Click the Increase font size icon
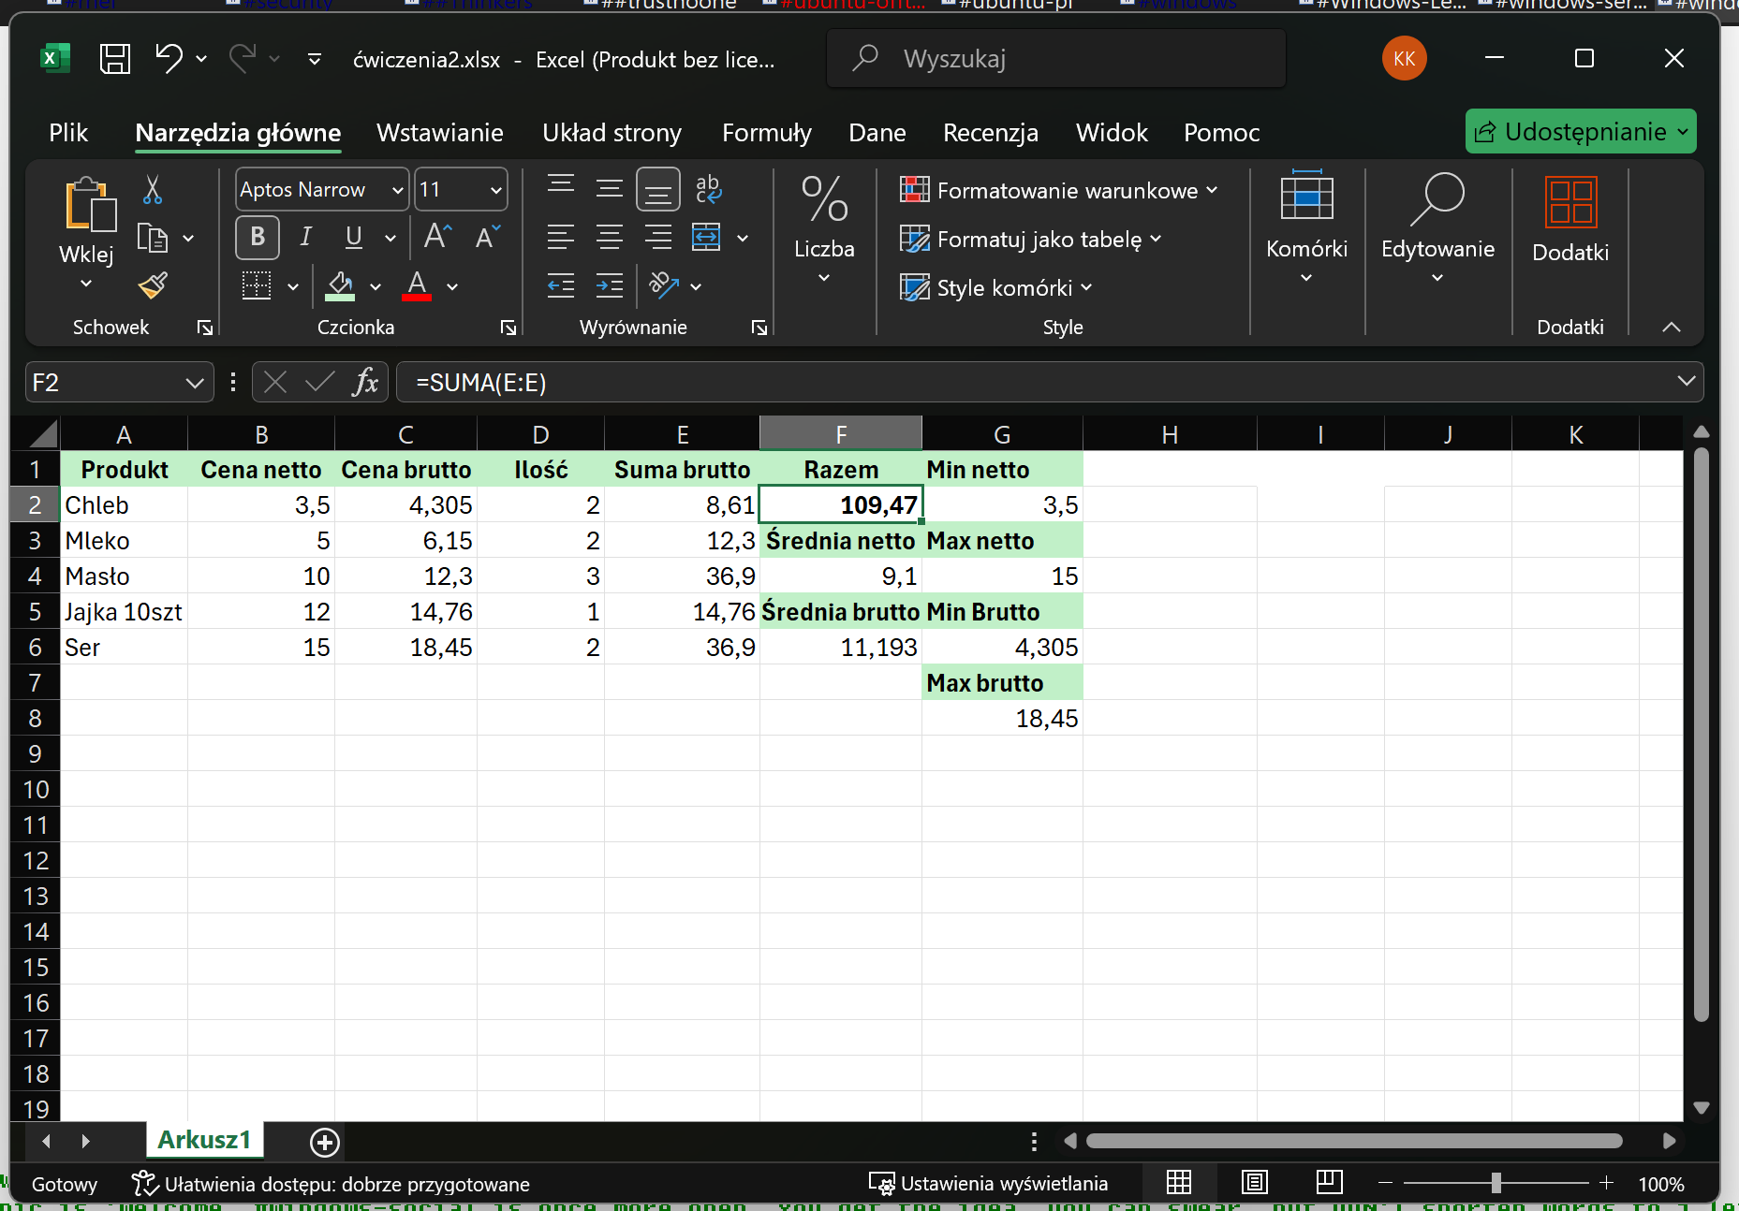Image resolution: width=1739 pixels, height=1211 pixels. coord(437,237)
